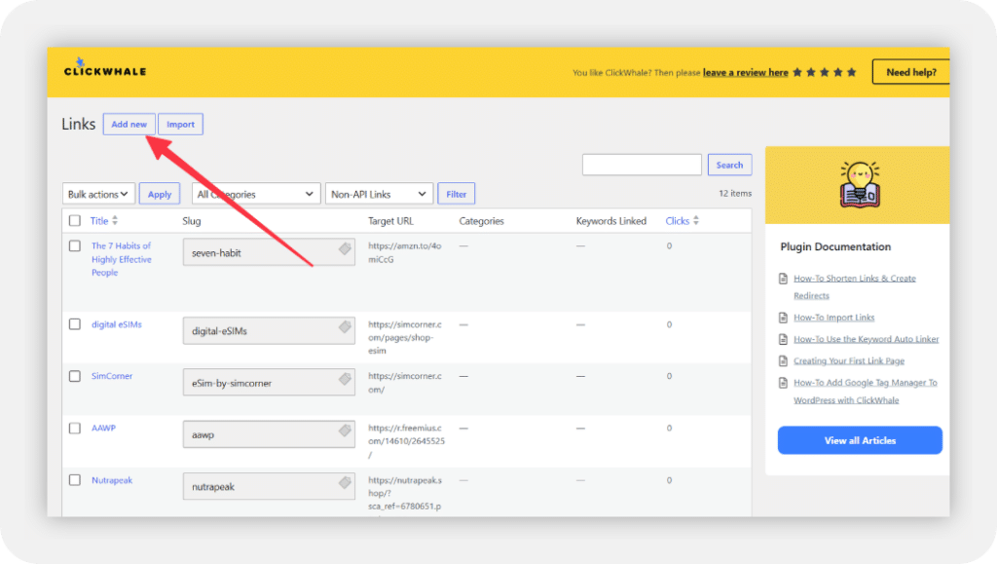Viewport: 997px width, 564px height.
Task: Click the Import button
Action: coord(180,124)
